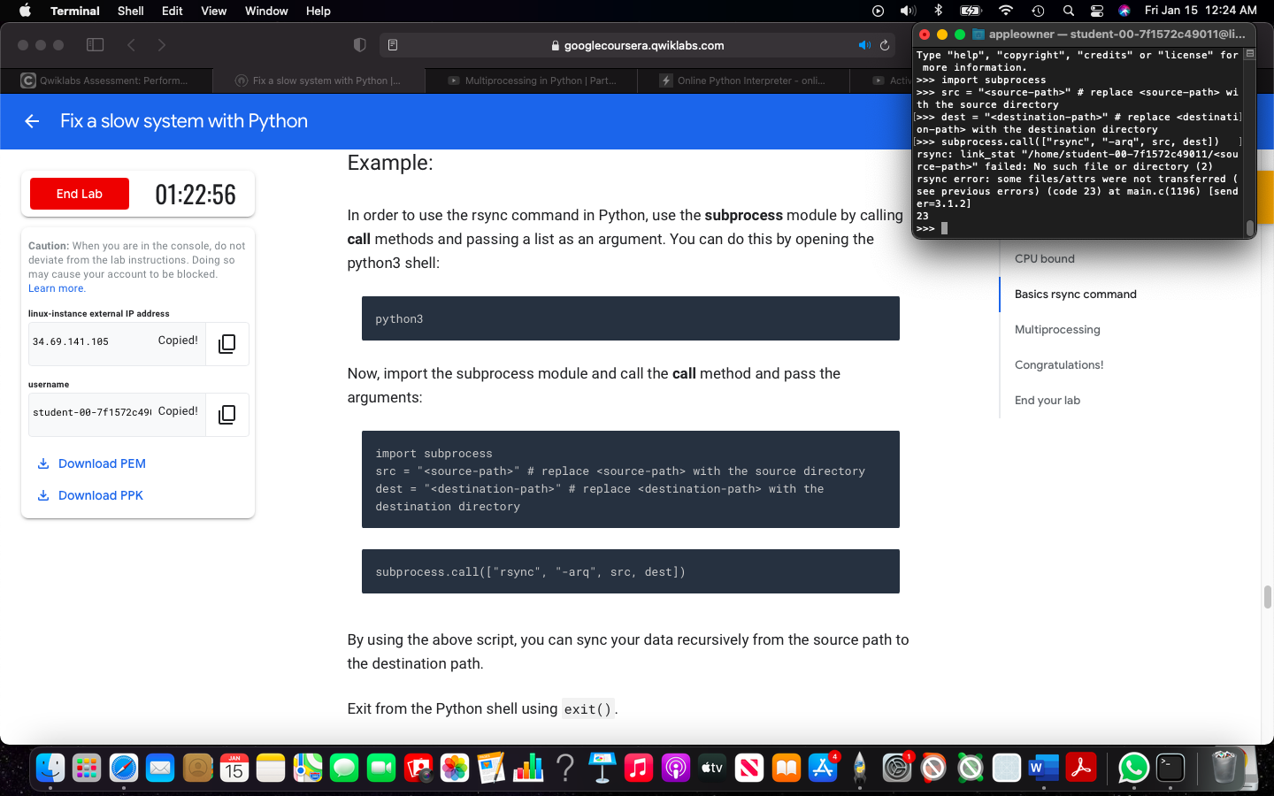
Task: Go back using lab header arrow
Action: tap(32, 121)
